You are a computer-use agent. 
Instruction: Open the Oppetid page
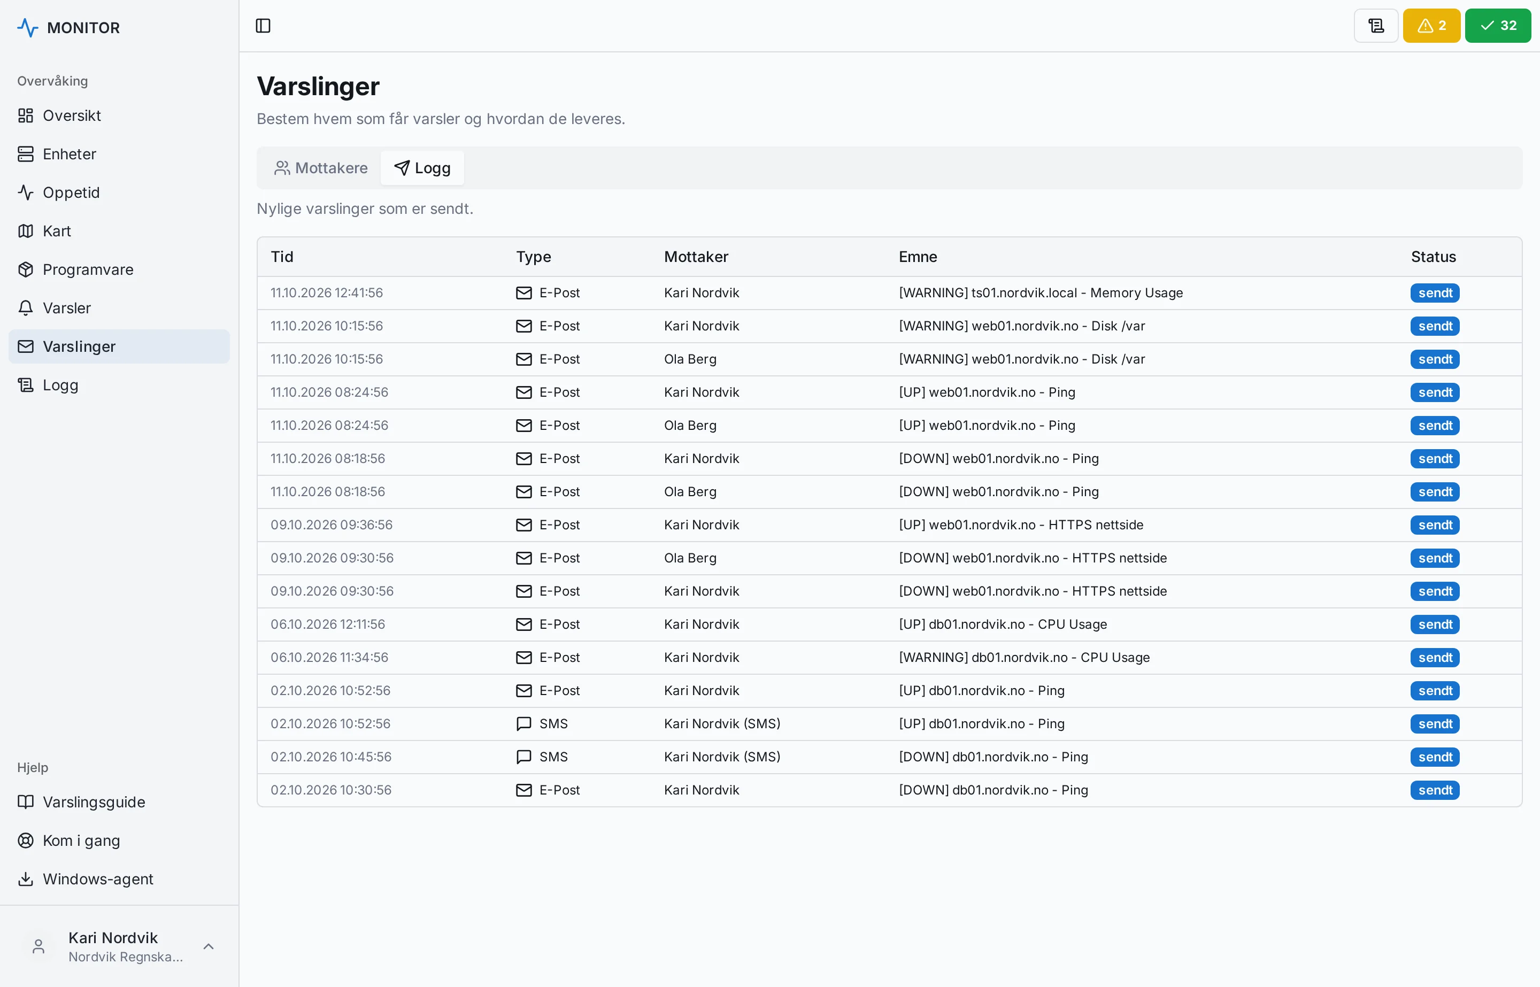pyautogui.click(x=119, y=192)
